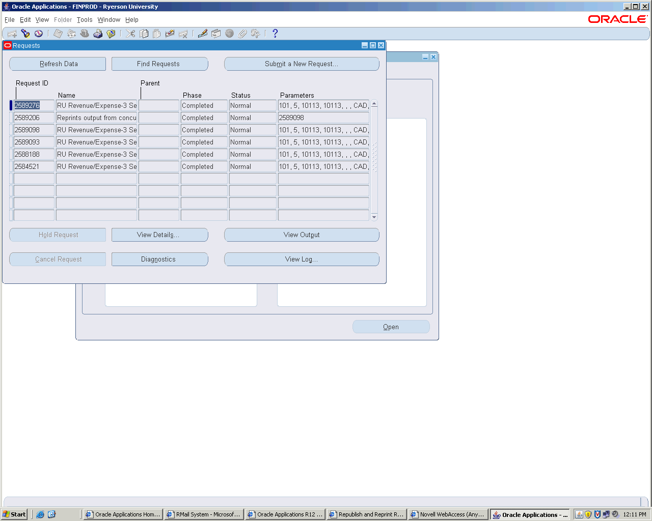Click the Print icon in the toolbar

click(x=98, y=34)
